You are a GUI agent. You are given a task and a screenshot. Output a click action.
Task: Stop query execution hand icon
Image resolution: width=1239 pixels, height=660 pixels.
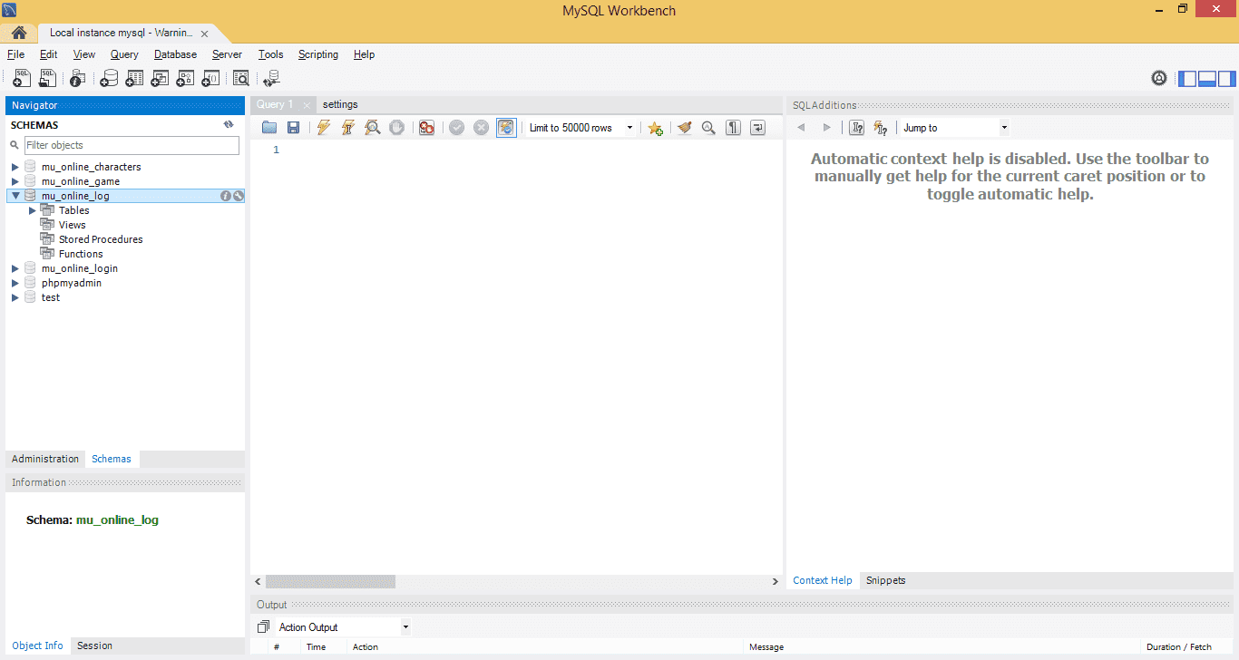[396, 128]
